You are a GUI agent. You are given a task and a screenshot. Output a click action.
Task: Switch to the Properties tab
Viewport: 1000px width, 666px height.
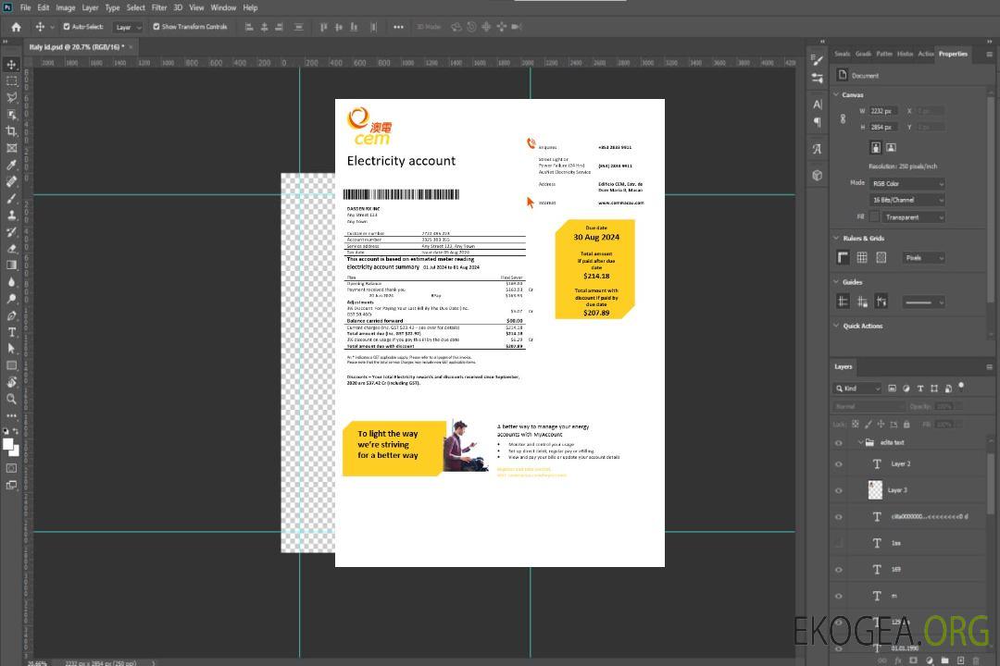pos(953,54)
